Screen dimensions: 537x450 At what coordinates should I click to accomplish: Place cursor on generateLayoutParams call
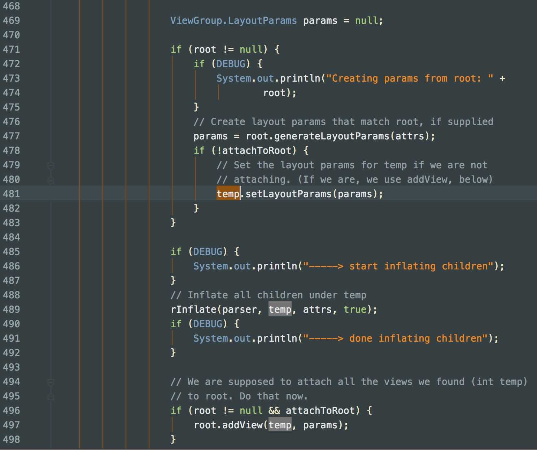[332, 136]
